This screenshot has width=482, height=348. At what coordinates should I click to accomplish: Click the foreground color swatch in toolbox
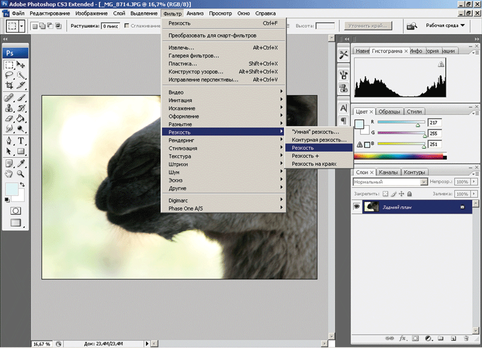(x=11, y=189)
